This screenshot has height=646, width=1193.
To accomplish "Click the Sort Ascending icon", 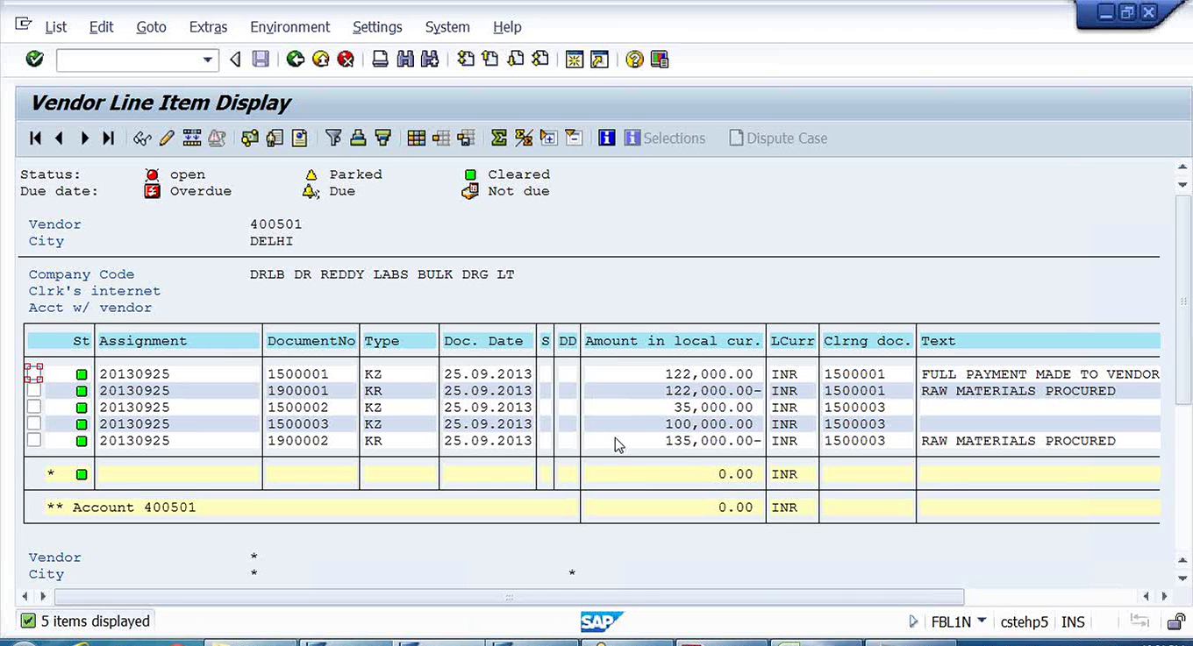I will click(x=358, y=138).
